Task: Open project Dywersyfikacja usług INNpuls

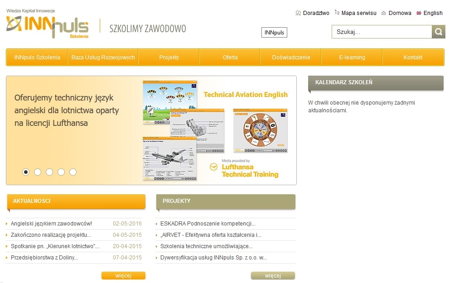Action: pyautogui.click(x=213, y=257)
